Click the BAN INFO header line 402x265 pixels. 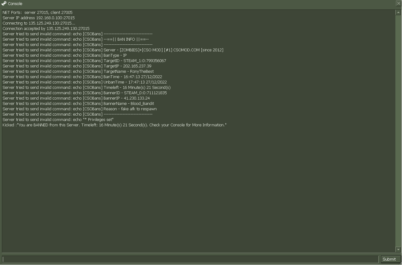pos(76,39)
